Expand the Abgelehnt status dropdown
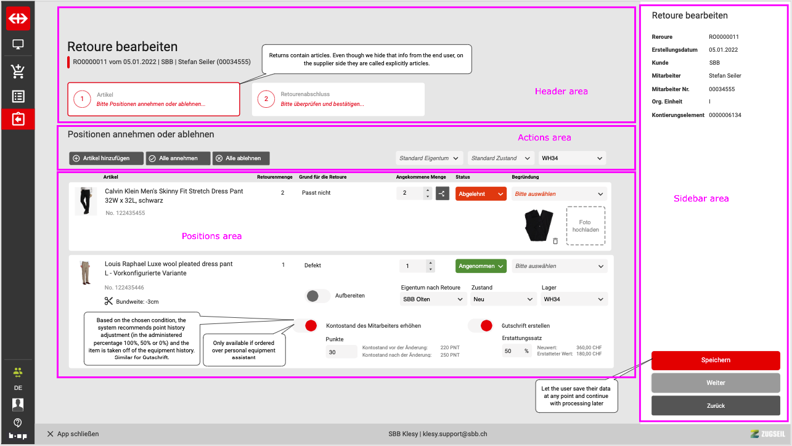The image size is (792, 446). pos(481,193)
